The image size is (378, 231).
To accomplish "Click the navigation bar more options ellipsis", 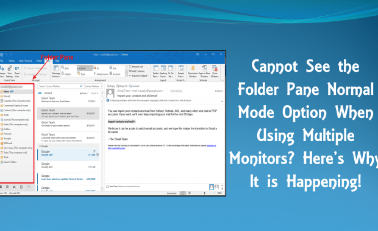I will tap(29, 187).
